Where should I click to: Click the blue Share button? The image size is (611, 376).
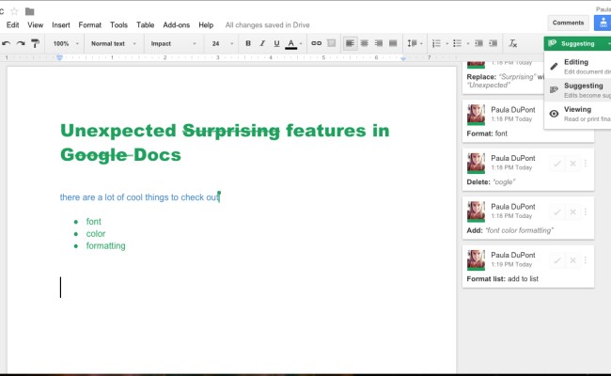tap(603, 23)
